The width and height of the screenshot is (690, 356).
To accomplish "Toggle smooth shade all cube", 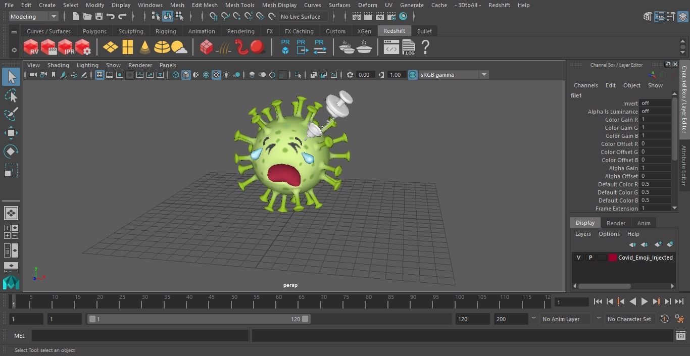I will [186, 75].
